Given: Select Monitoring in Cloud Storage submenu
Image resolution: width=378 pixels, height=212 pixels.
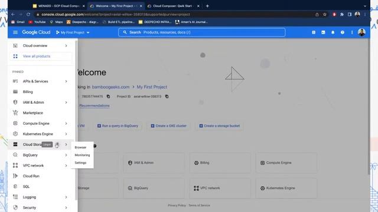Looking at the screenshot, I should (x=82, y=155).
